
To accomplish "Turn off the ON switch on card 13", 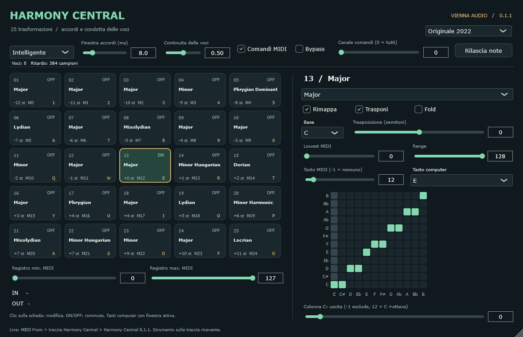I will pos(161,155).
